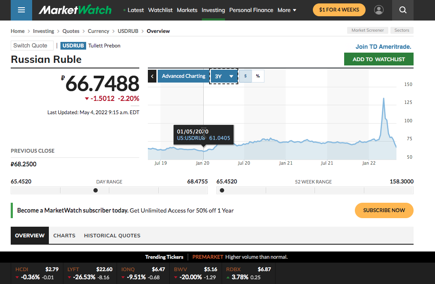Click the Russian Ruble heading
Viewport: 435px width, 284px height.
(46, 59)
